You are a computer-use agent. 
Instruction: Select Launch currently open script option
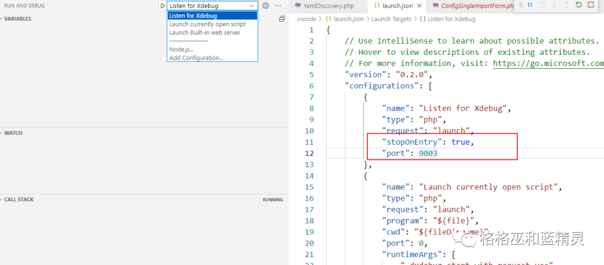pyautogui.click(x=213, y=24)
